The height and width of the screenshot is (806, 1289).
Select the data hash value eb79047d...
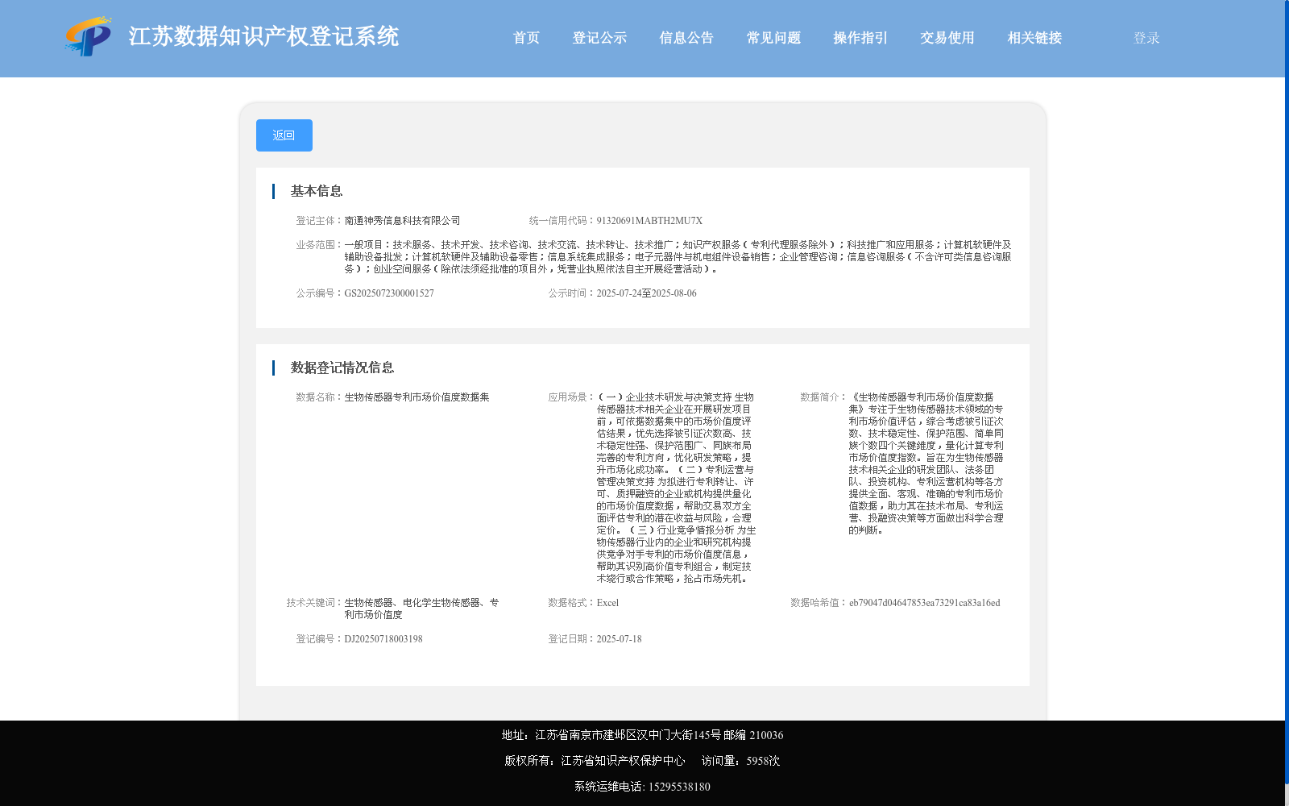click(x=924, y=603)
